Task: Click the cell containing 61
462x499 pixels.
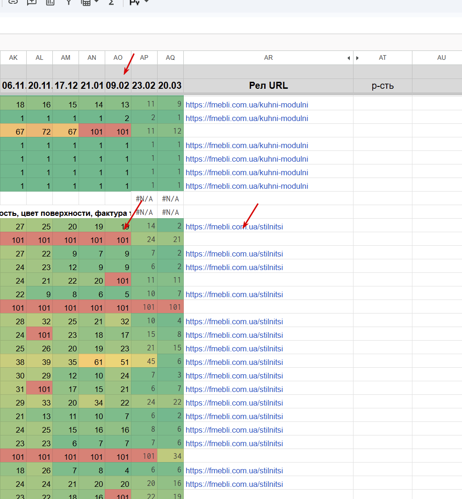Action: click(x=92, y=361)
